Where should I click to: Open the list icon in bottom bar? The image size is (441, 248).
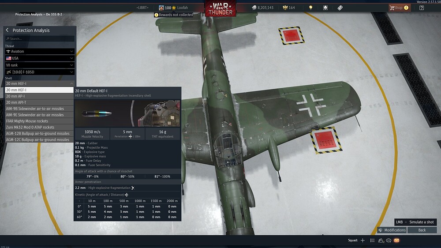pos(372,240)
